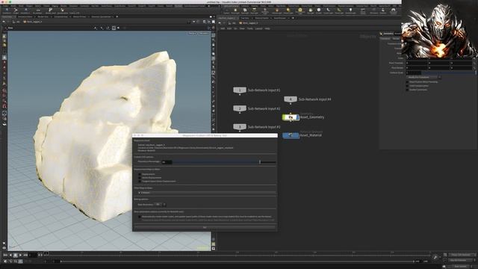Open the Add menu in network editor
This screenshot has width=478, height=269.
pyautogui.click(x=223, y=28)
